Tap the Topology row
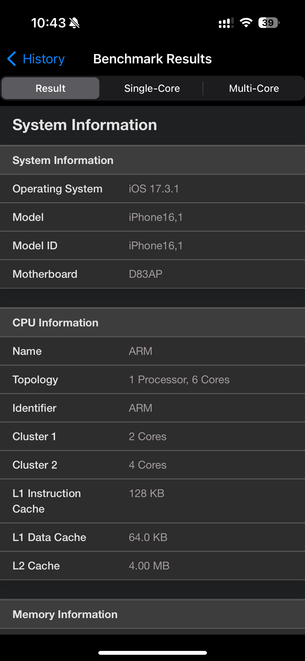The height and width of the screenshot is (661, 305). 152,380
